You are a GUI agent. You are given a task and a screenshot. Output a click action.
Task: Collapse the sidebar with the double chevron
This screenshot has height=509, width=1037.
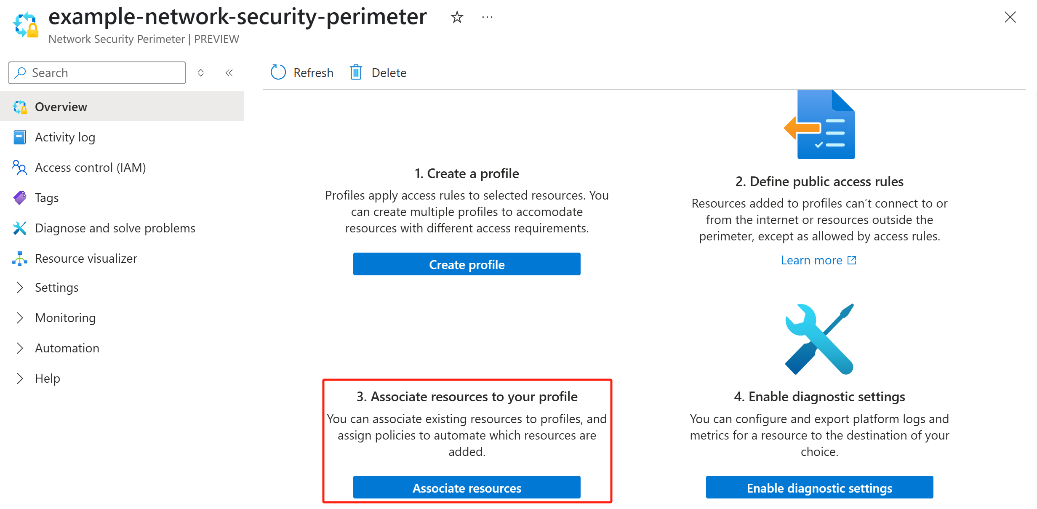229,73
